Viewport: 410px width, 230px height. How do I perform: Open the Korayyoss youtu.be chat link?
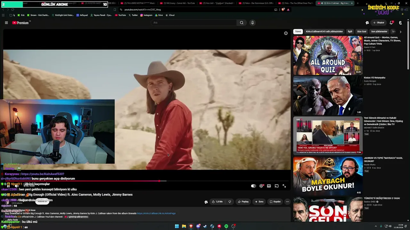(43, 174)
